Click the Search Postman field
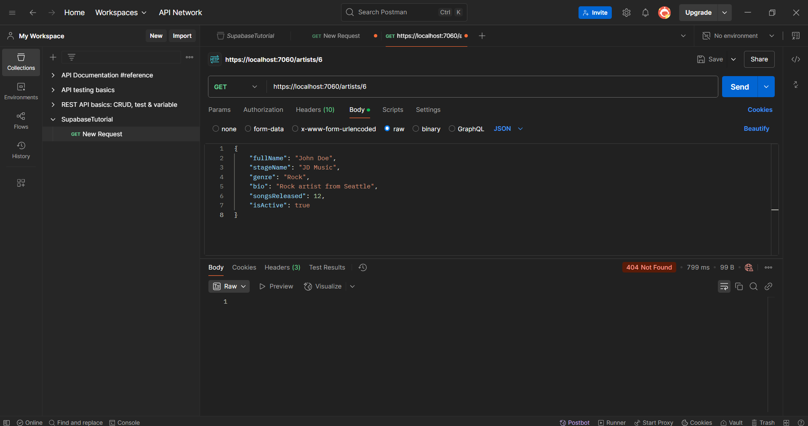The image size is (808, 426). click(x=404, y=12)
